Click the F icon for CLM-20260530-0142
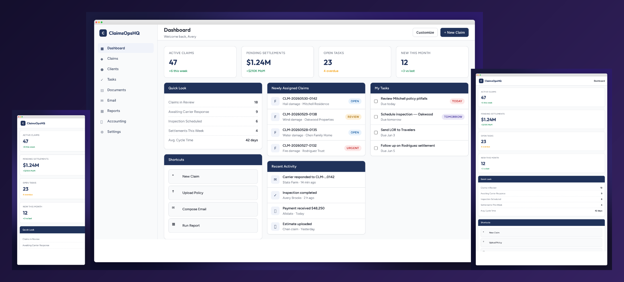The height and width of the screenshot is (282, 624). click(275, 101)
